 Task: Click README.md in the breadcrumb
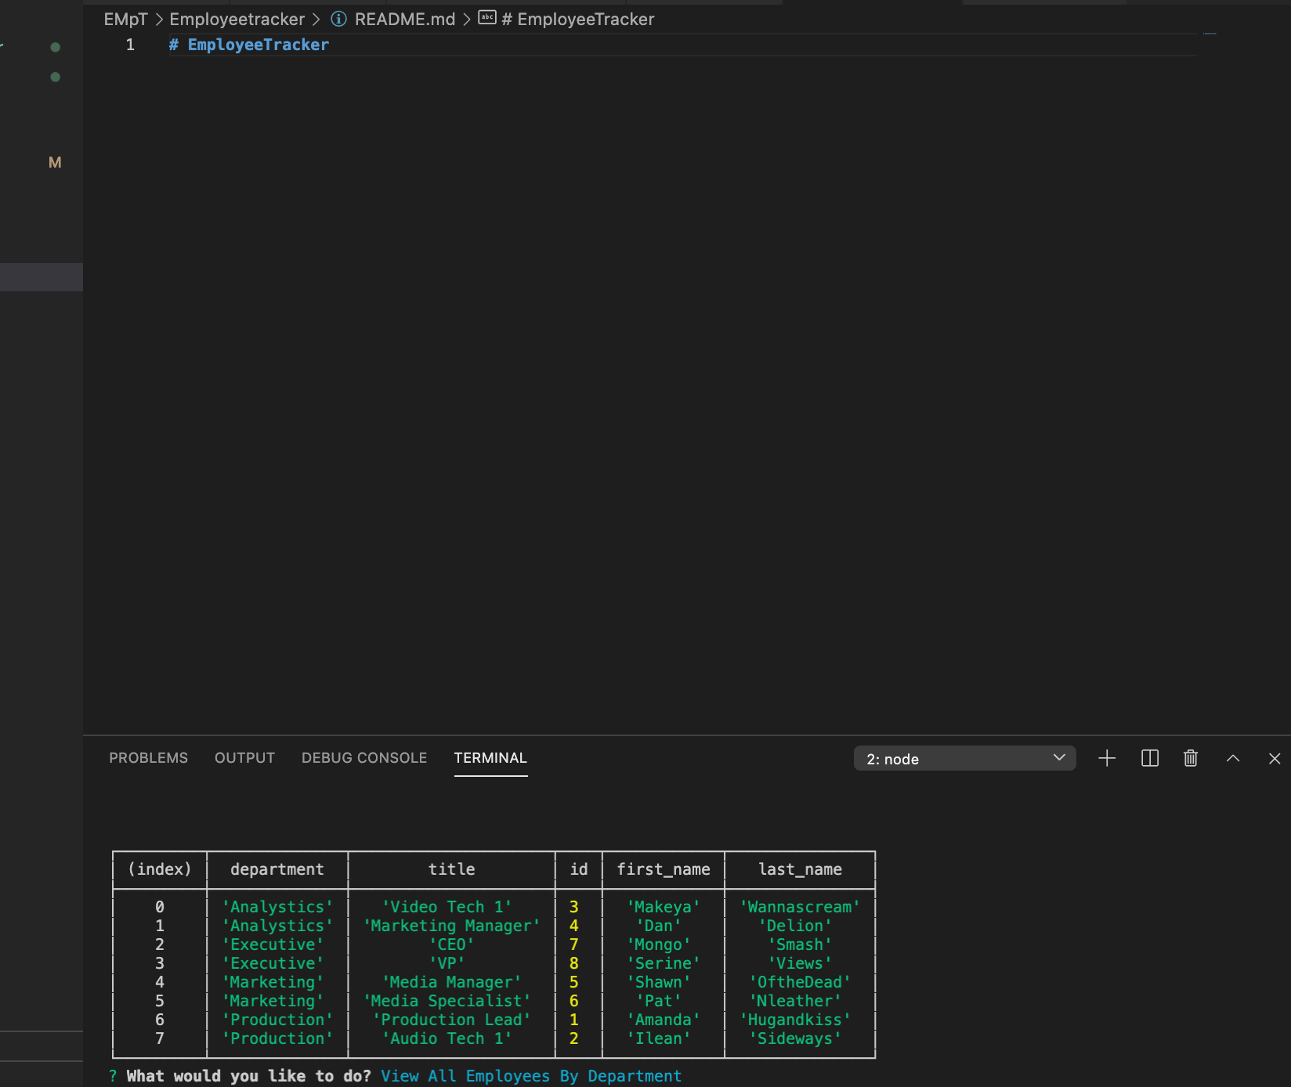(404, 19)
